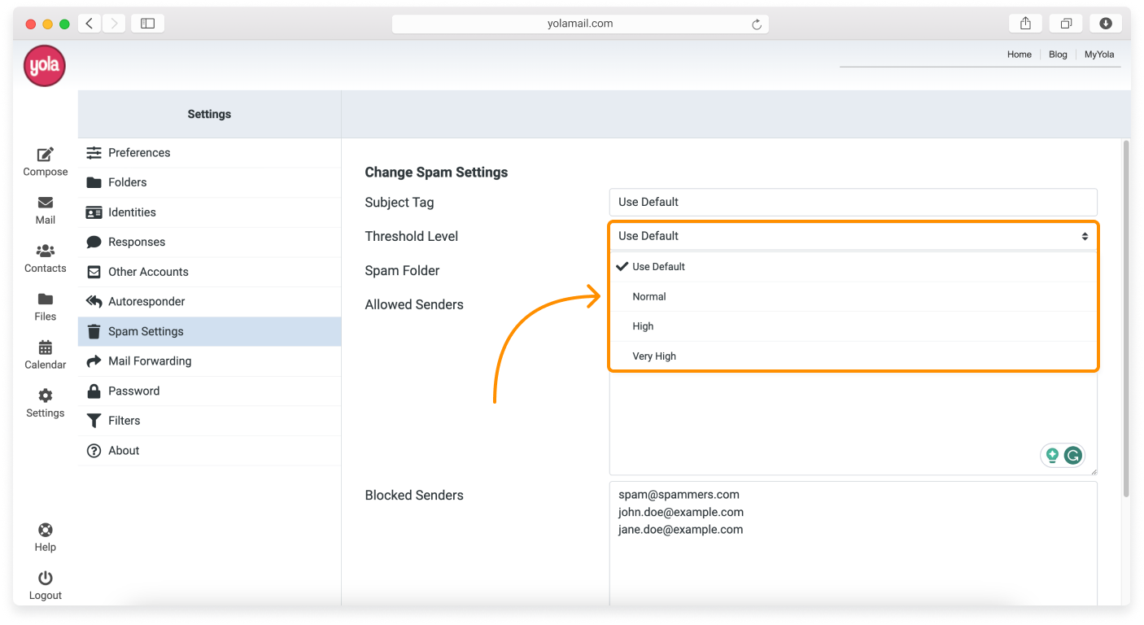
Task: Open Autoresponder settings section
Action: click(146, 302)
